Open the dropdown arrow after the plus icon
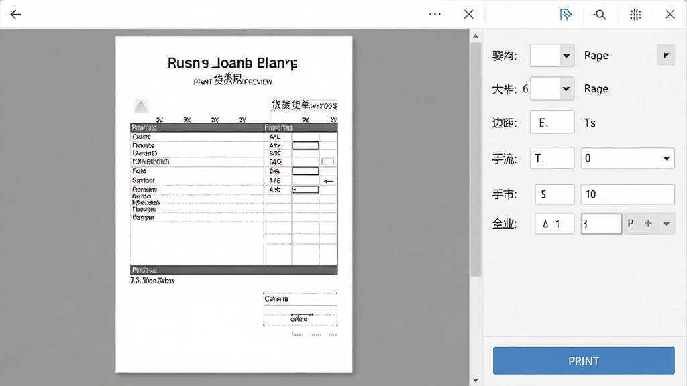Image resolution: width=687 pixels, height=386 pixels. (x=666, y=224)
